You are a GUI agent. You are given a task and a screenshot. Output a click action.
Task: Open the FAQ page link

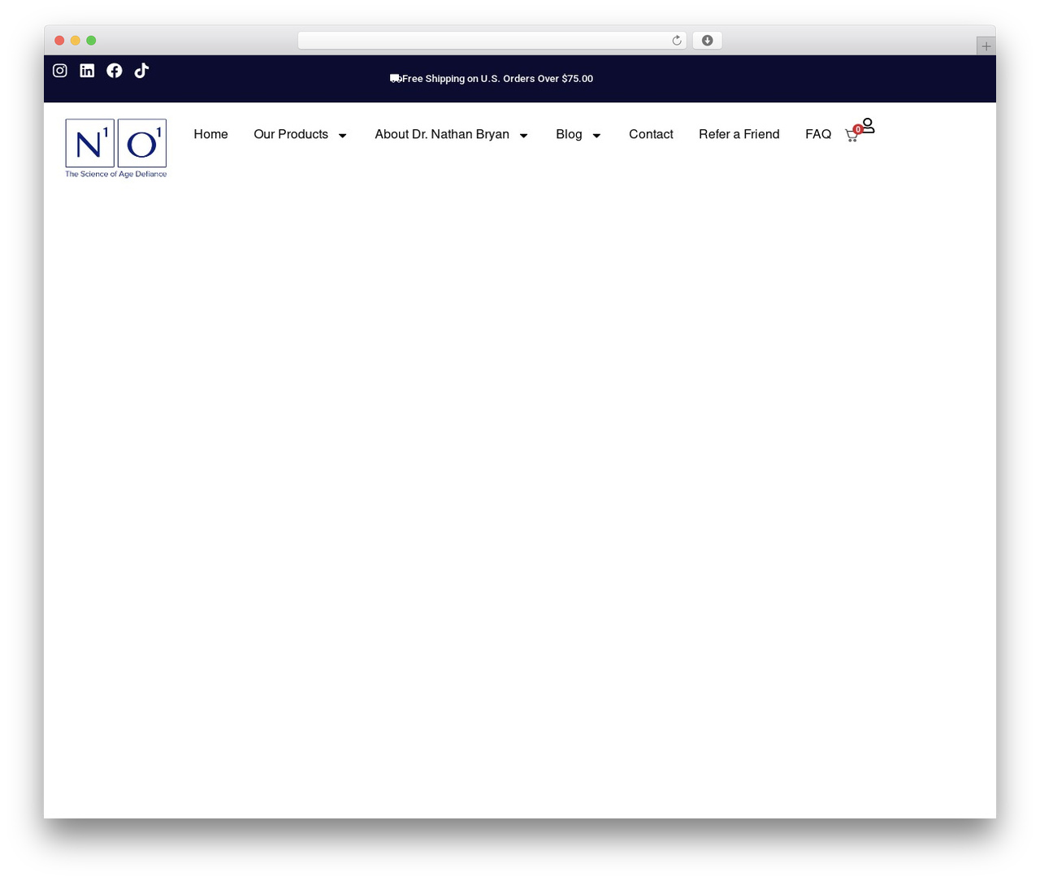(x=818, y=134)
